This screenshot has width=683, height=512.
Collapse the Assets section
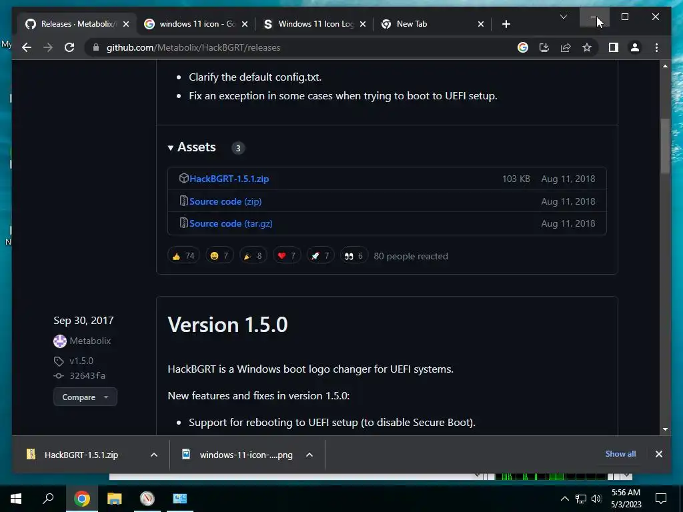(x=191, y=147)
